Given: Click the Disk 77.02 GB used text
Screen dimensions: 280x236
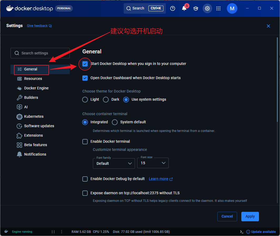Looking at the screenshot, I should click(141, 232).
